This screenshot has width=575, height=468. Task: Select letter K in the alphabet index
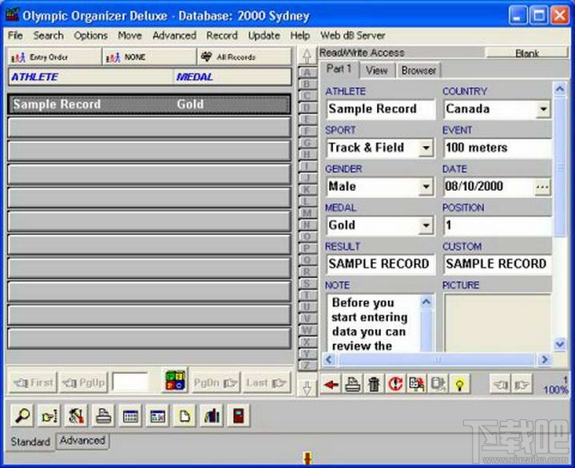click(x=307, y=189)
